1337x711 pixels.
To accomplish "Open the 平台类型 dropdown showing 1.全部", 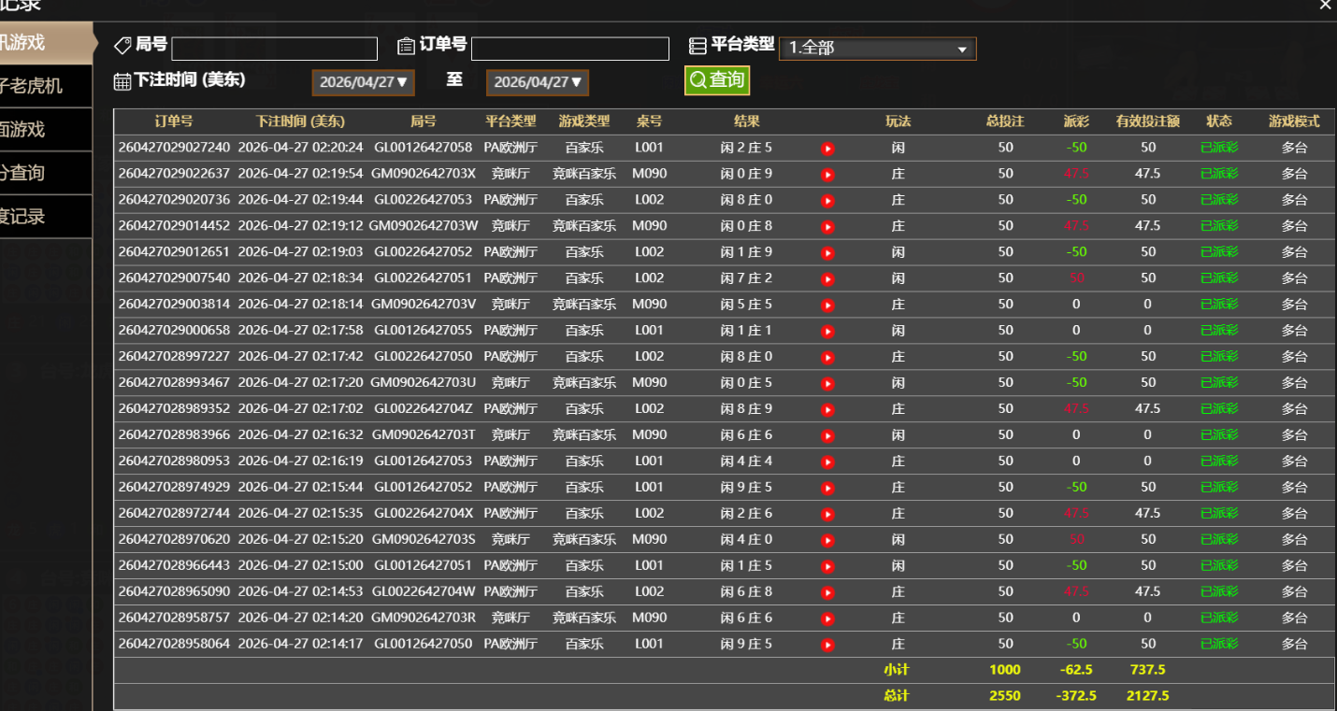I will tap(878, 49).
